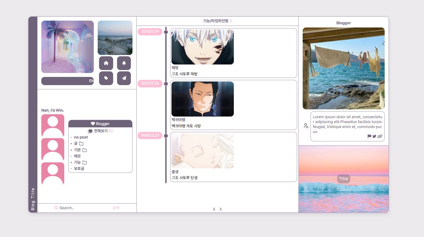Click the tag icon button

point(106,78)
